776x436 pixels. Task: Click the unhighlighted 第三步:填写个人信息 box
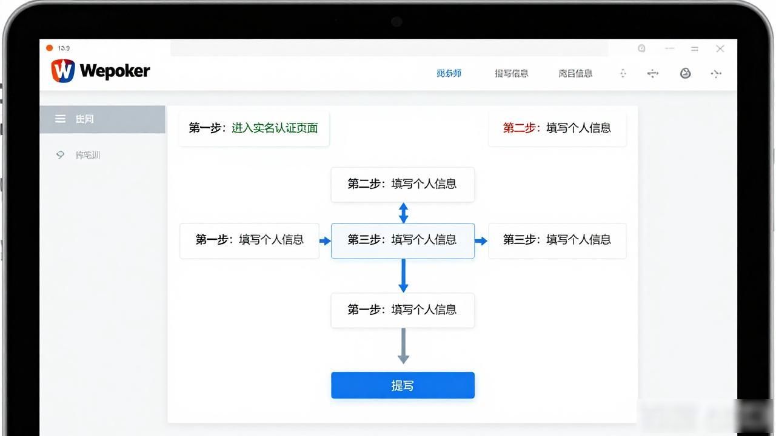557,240
